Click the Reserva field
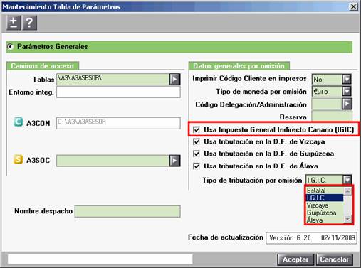Viewport: 361px width, 268px height. (x=332, y=116)
